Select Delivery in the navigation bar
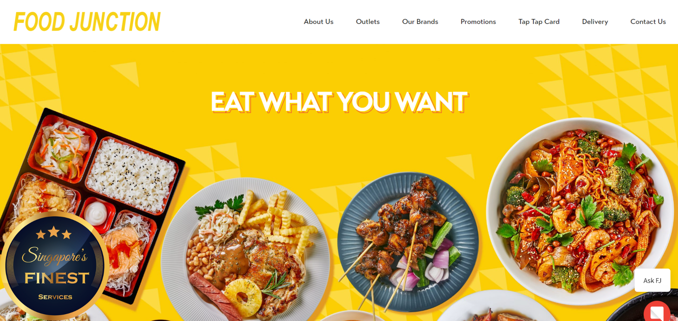This screenshot has height=321, width=678. [x=595, y=21]
